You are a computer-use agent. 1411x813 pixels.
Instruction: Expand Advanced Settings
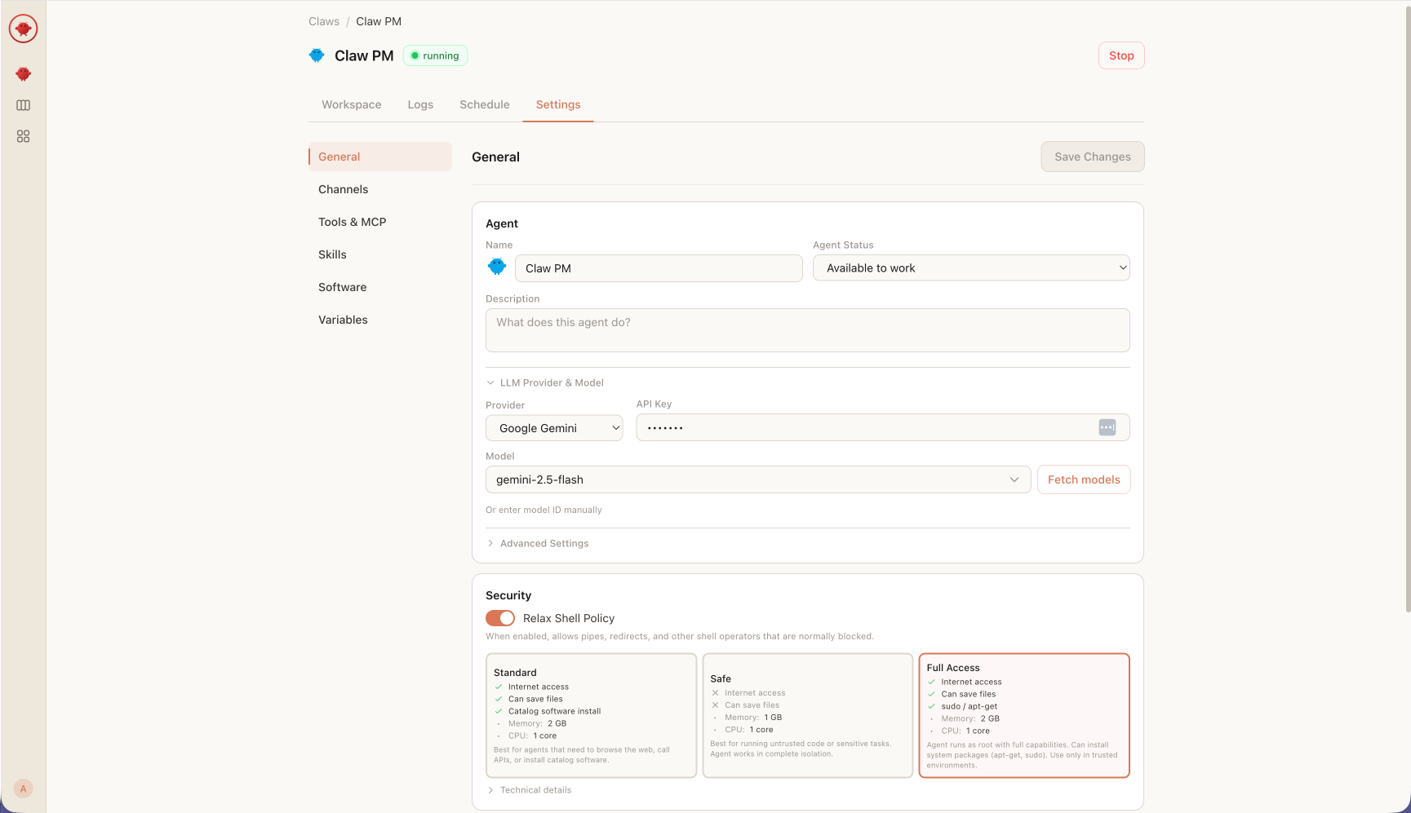(538, 543)
